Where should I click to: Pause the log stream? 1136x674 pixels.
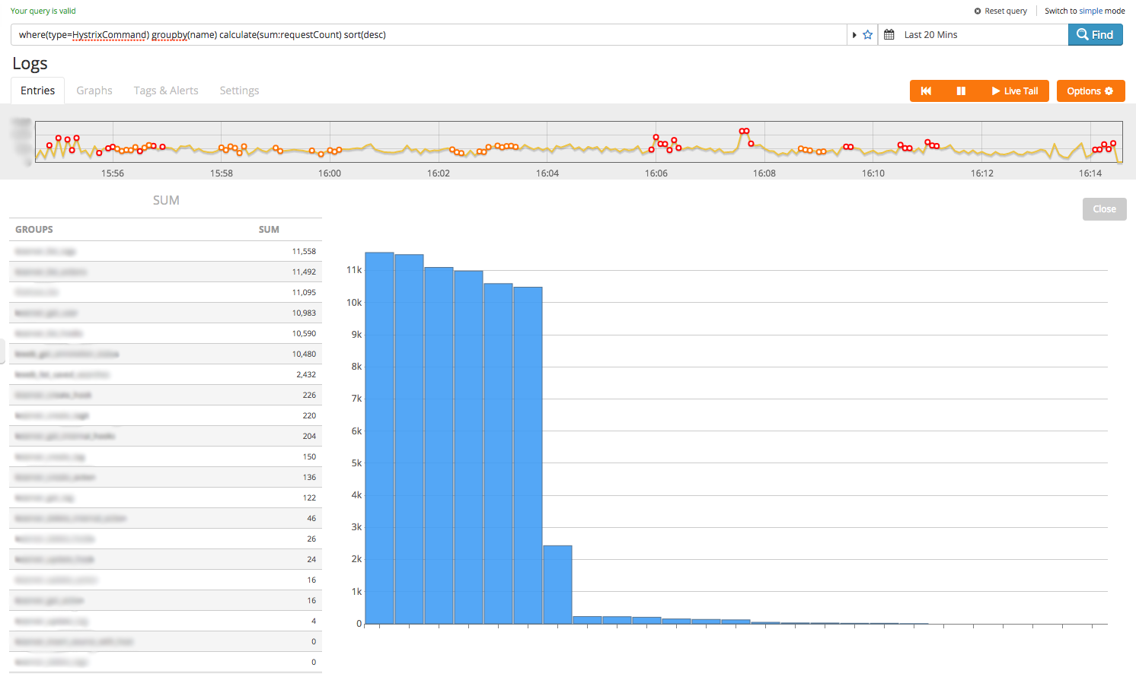click(961, 91)
